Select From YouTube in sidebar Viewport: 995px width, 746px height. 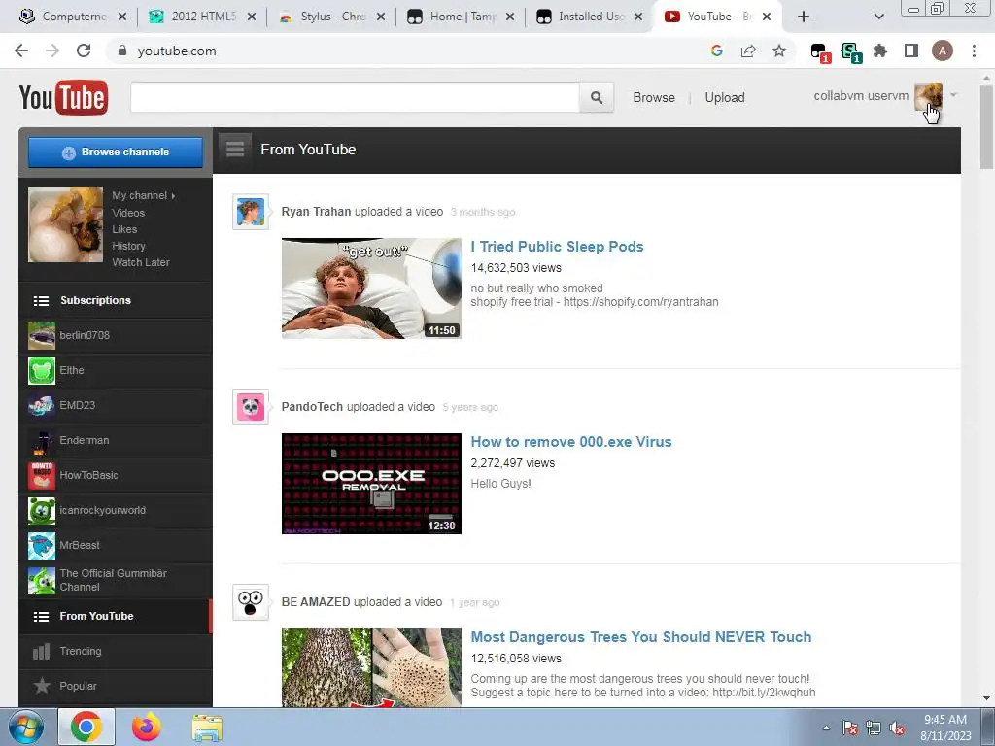click(115, 616)
